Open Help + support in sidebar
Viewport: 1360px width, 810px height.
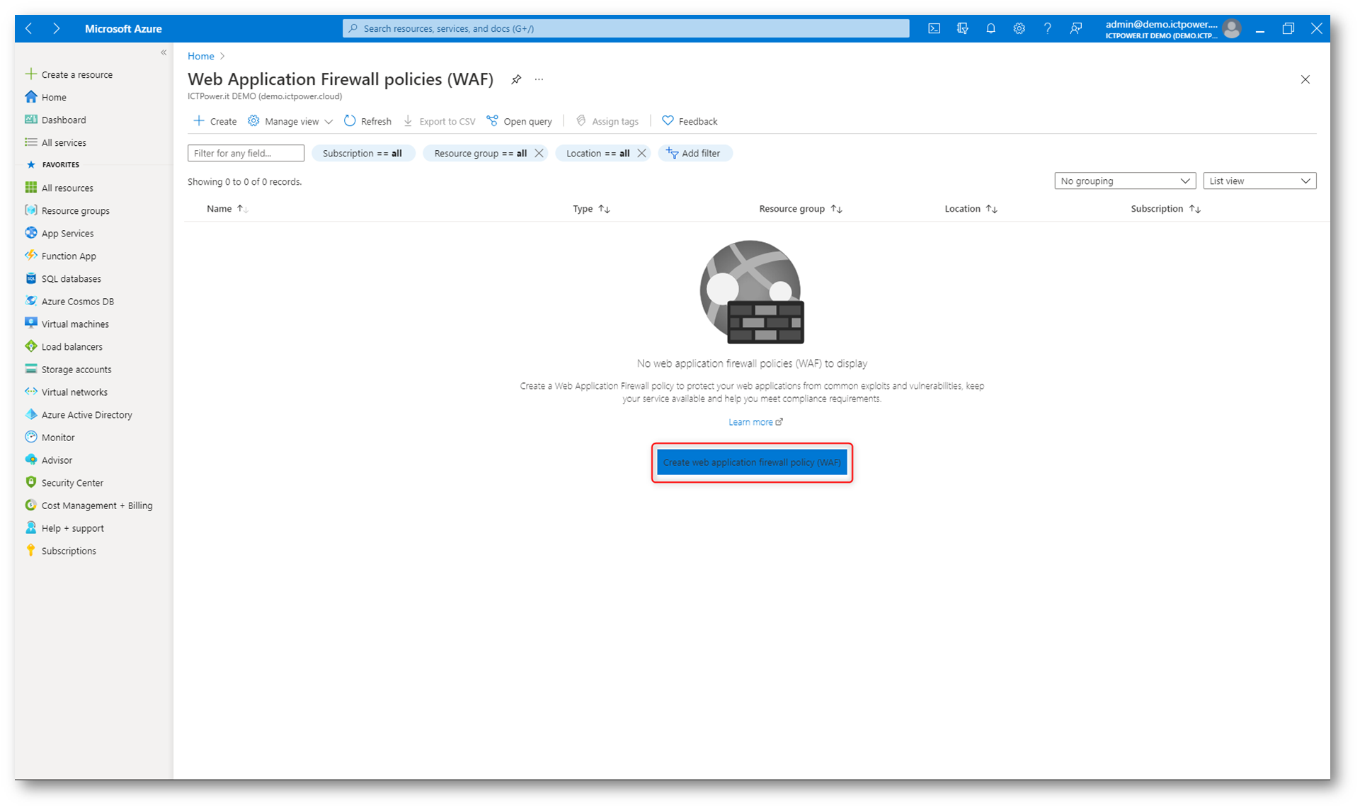pyautogui.click(x=64, y=527)
